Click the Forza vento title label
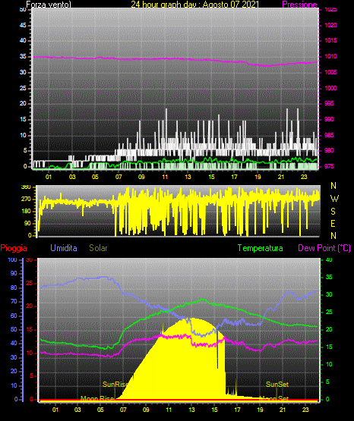354x421 pixels. (49, 5)
